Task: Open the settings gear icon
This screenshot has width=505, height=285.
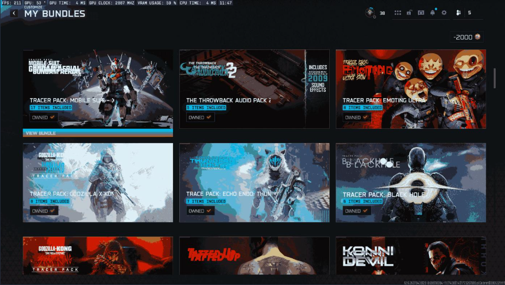Action: [x=444, y=13]
